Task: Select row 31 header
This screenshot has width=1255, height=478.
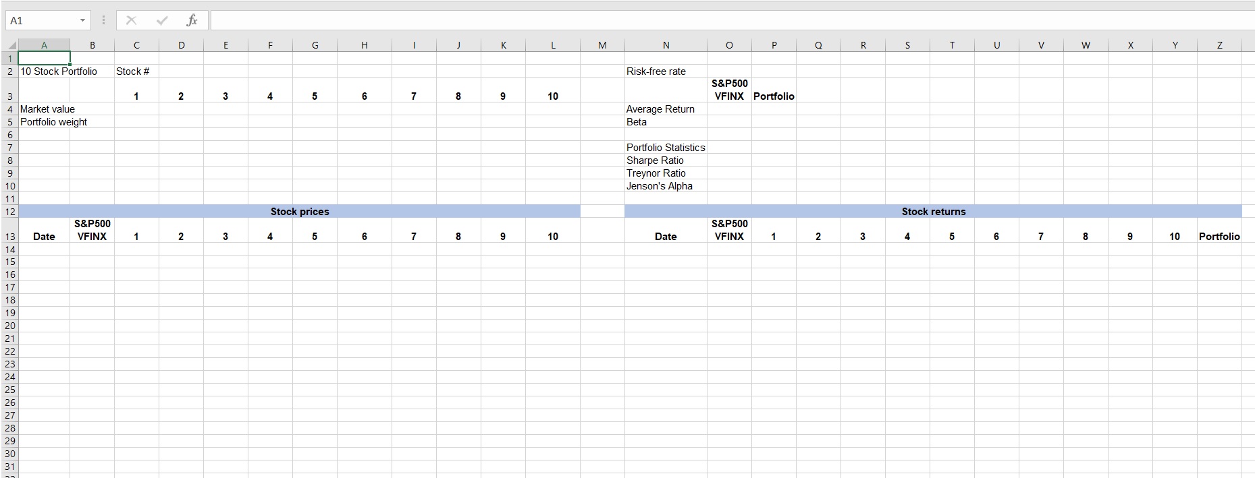Action: 9,467
